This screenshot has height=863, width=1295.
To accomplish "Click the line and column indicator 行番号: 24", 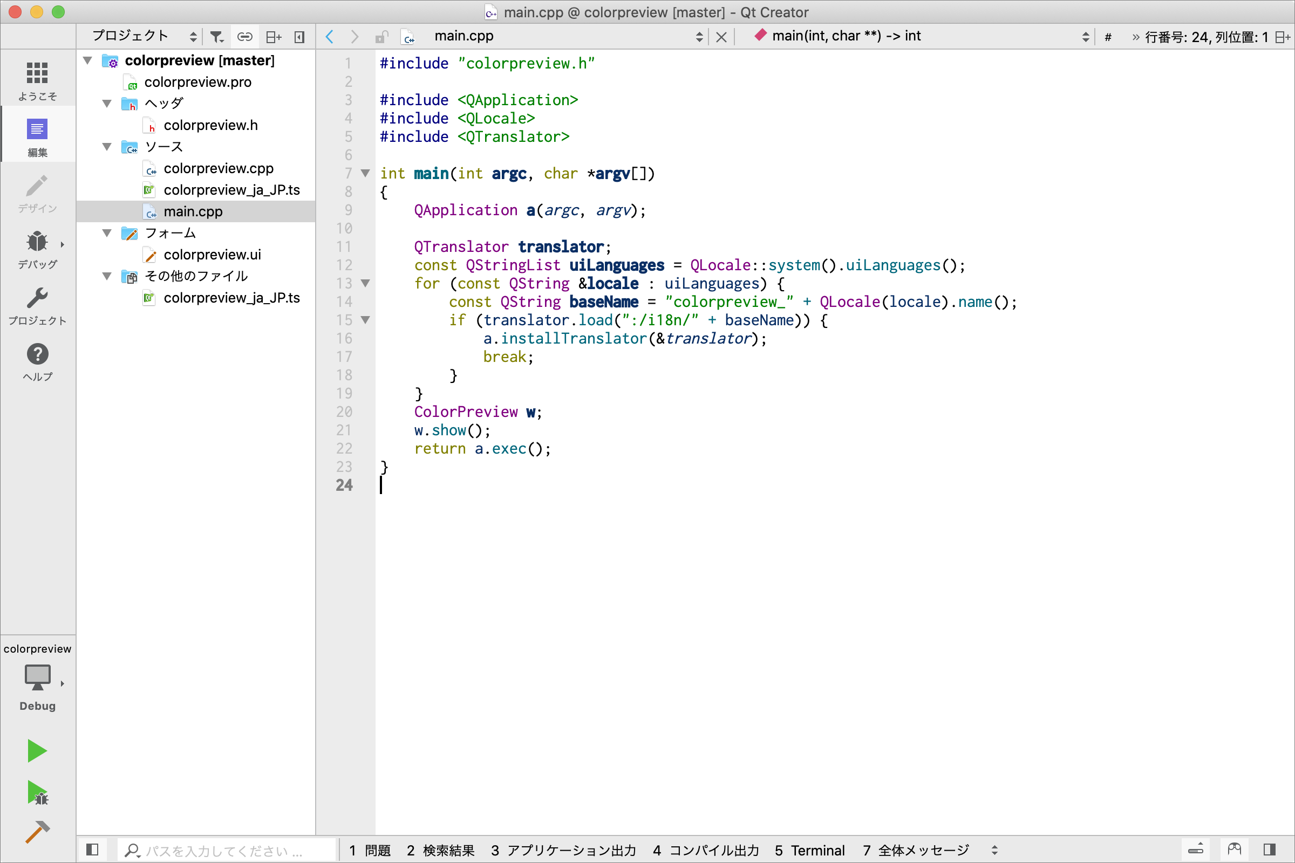I will pos(1206,37).
